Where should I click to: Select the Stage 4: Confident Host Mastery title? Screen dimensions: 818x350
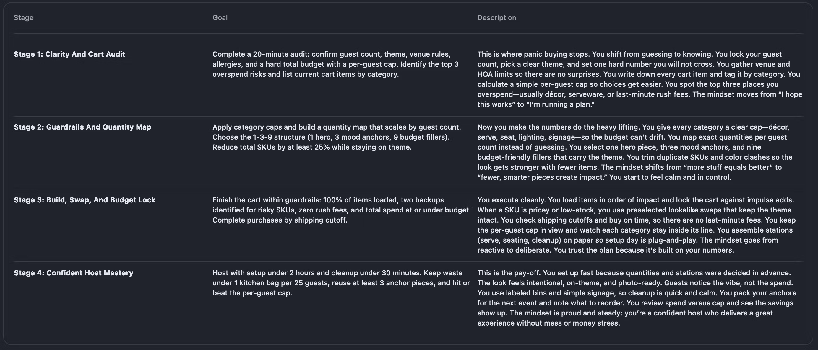[73, 273]
